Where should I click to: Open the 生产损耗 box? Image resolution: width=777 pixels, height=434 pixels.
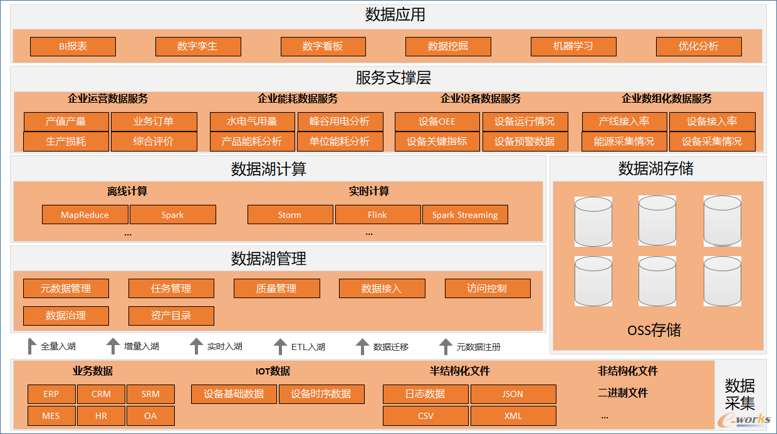[66, 142]
